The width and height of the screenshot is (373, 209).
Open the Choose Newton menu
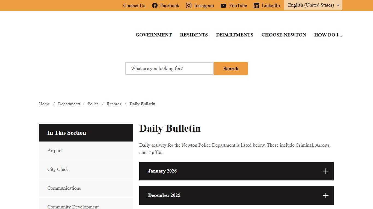pos(283,35)
